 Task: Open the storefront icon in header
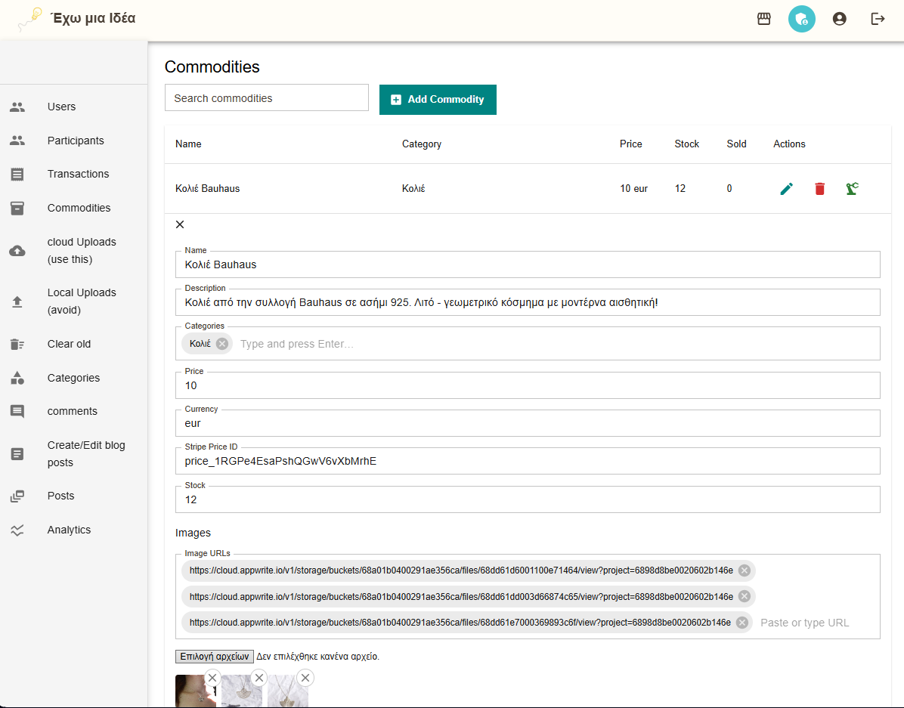tap(764, 19)
